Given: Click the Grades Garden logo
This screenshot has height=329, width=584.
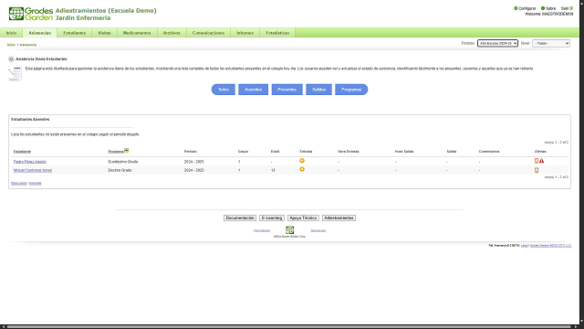Looking at the screenshot, I should pyautogui.click(x=31, y=14).
